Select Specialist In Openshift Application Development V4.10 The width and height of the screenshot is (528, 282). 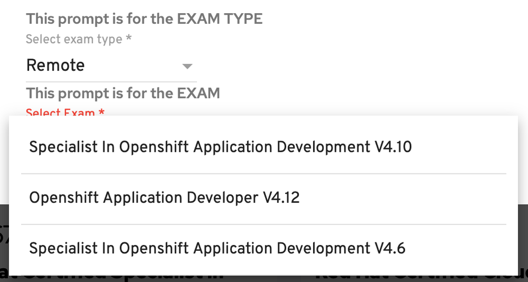click(x=220, y=147)
